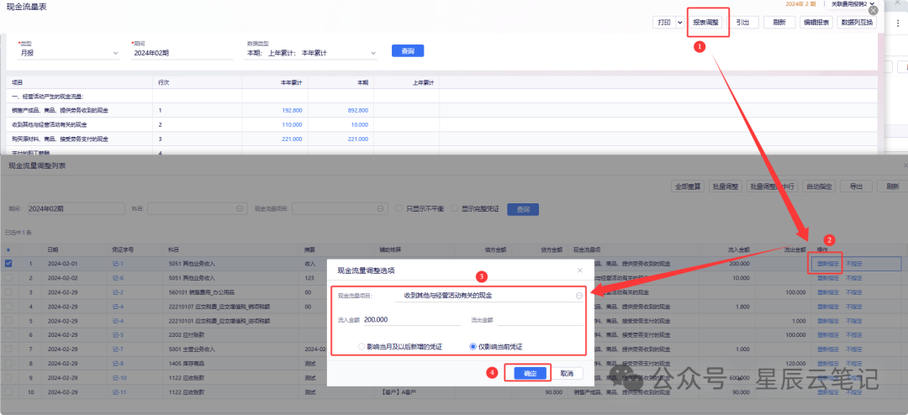This screenshot has width=908, height=415.
Task: Cancel the dialog with 取消
Action: tap(567, 373)
